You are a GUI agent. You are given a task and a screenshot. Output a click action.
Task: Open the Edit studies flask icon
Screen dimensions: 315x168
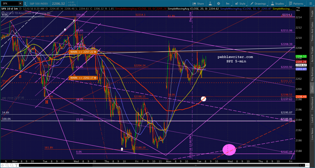tap(210, 3)
